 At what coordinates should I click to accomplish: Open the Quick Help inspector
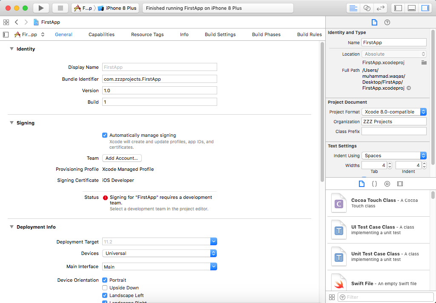coord(387,23)
